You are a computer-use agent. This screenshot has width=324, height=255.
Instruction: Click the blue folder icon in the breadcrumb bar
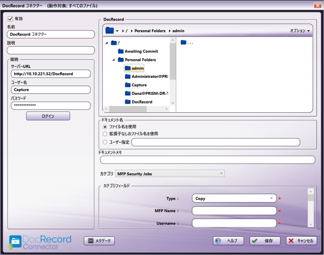coord(109,31)
